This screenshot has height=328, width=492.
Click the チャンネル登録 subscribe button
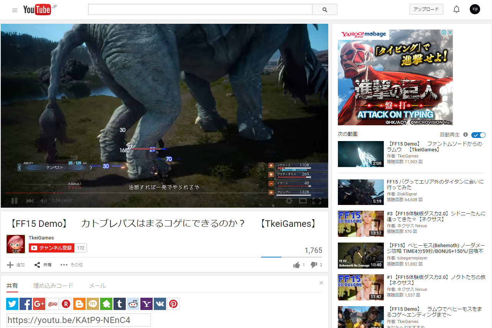coord(52,248)
